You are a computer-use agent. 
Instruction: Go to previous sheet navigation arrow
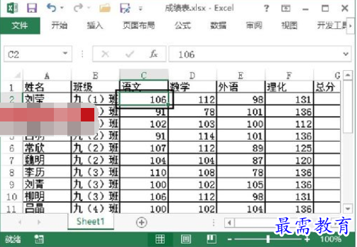20,222
